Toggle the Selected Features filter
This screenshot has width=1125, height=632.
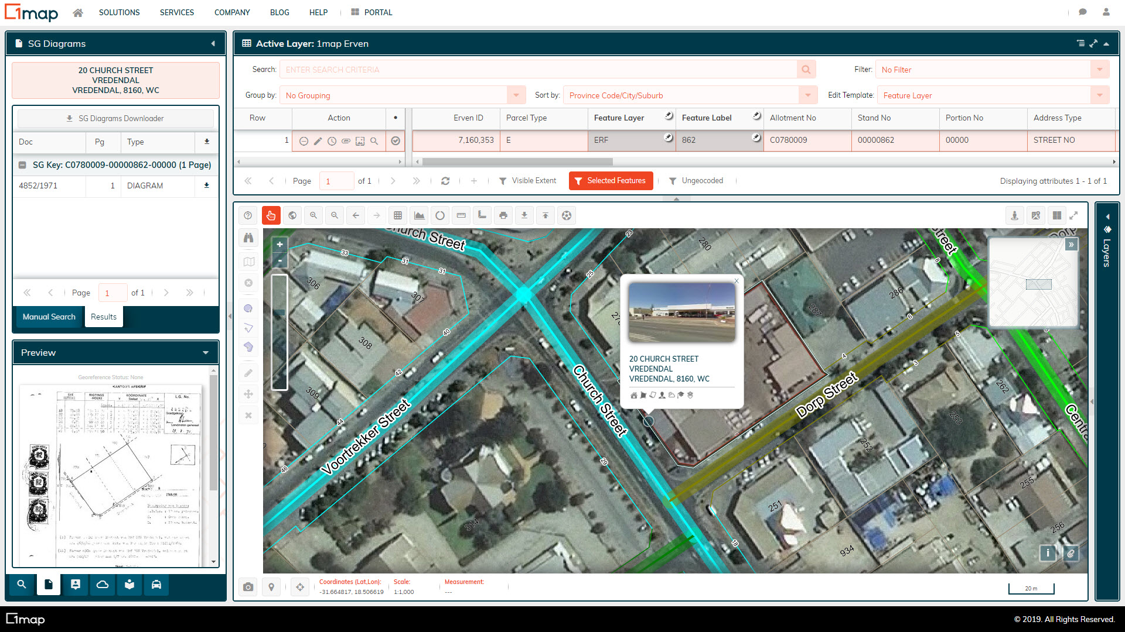(611, 181)
